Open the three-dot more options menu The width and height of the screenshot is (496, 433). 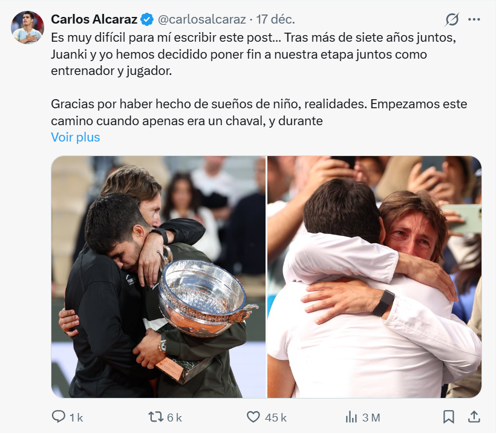(x=474, y=19)
